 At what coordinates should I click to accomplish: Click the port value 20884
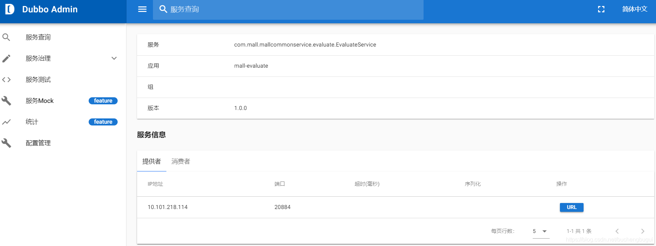click(x=283, y=207)
